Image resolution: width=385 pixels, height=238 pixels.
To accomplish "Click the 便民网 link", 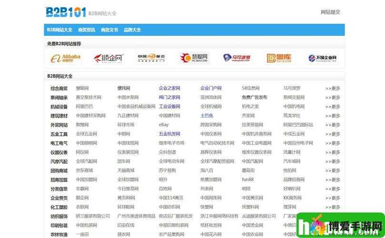I will coord(124,88).
